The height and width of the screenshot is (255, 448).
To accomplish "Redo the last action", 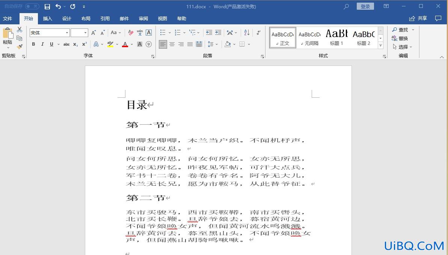I will click(x=72, y=6).
